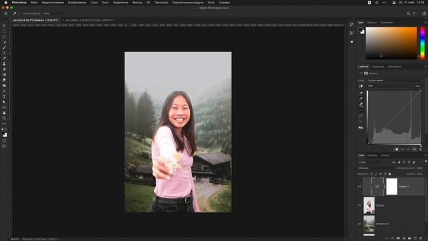
Task: Switch to the Градиенты panel tab
Action: pyautogui.click(x=387, y=23)
